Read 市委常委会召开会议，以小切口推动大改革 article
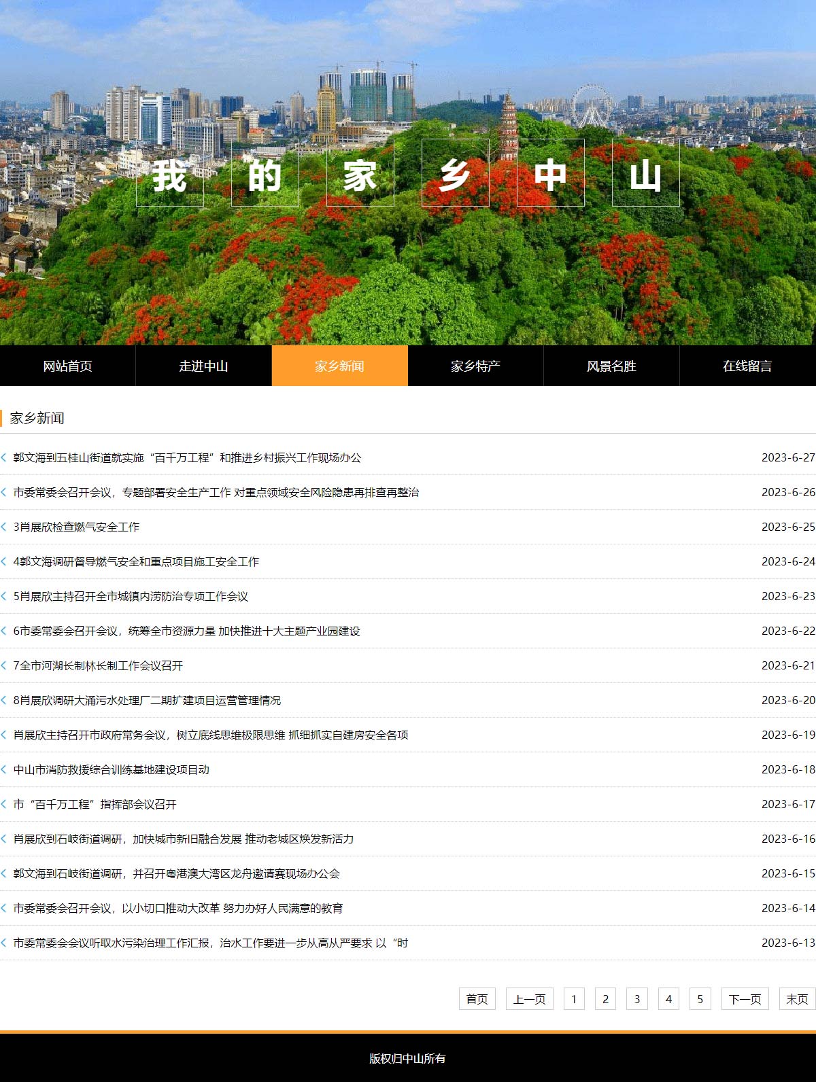 tap(178, 909)
